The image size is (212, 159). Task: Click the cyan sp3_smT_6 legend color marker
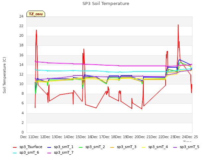pos(15,153)
